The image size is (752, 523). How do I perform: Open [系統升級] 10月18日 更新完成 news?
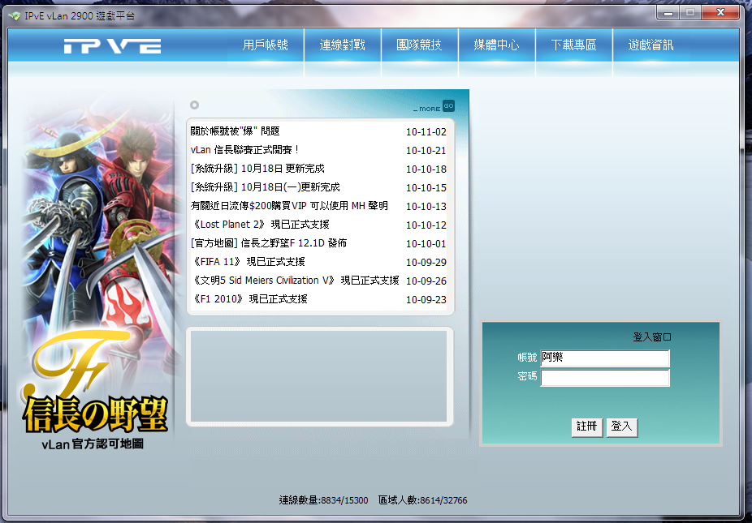(x=257, y=169)
